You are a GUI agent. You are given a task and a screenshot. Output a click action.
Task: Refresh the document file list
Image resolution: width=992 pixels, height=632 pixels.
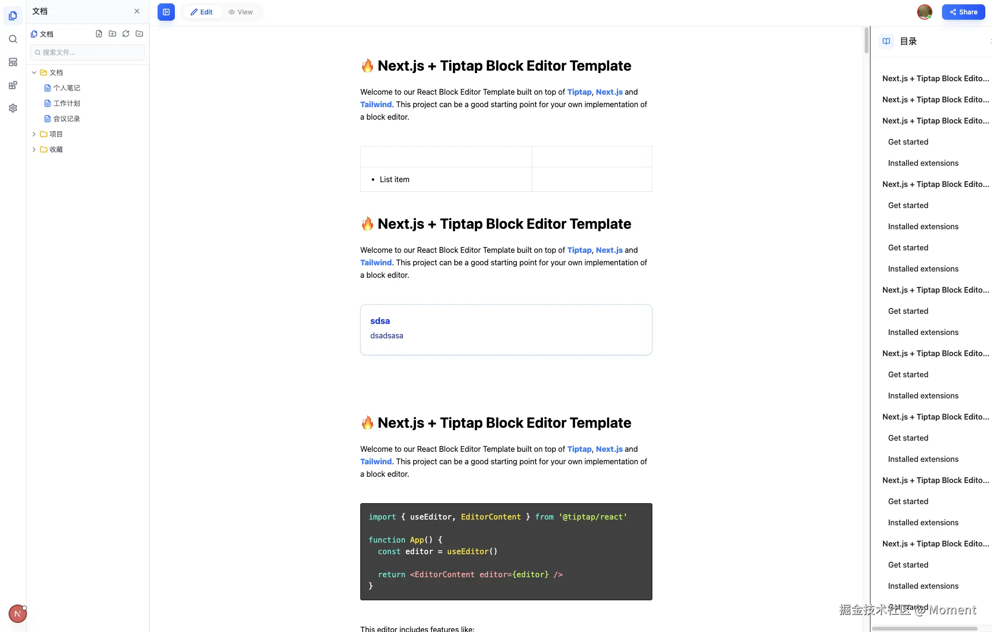click(x=125, y=34)
